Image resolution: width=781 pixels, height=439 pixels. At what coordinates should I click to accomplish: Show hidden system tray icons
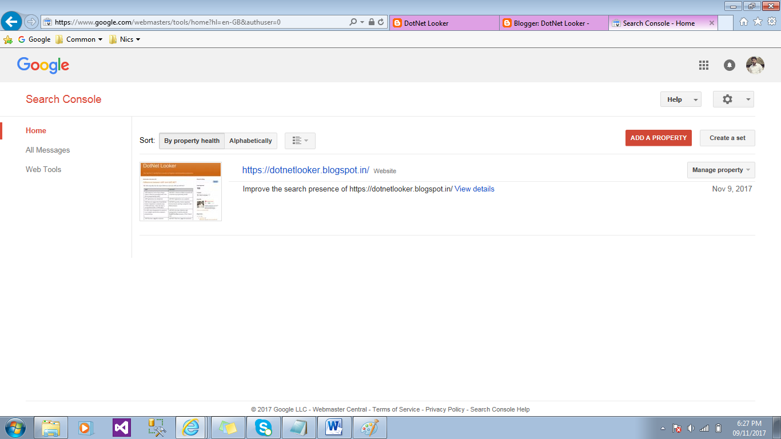663,428
